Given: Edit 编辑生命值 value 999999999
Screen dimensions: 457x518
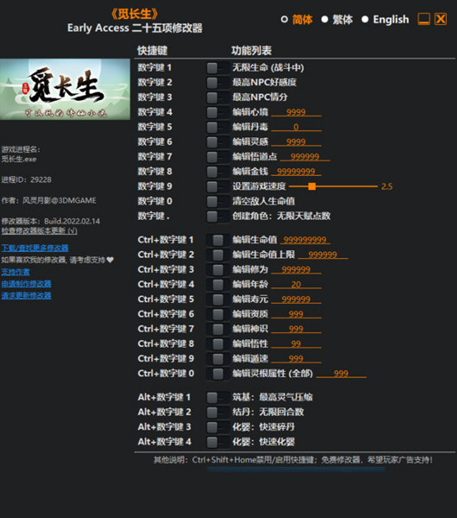Looking at the screenshot, I should click(305, 240).
